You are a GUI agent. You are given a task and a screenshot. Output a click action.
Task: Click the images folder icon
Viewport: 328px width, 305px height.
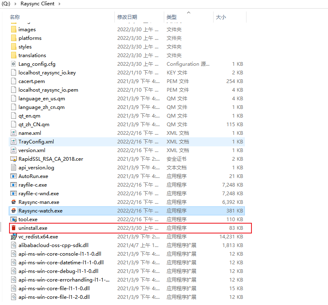14,30
